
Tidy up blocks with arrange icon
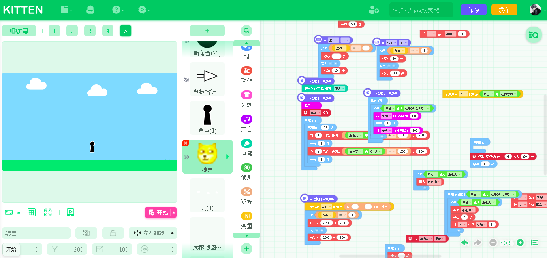534,243
